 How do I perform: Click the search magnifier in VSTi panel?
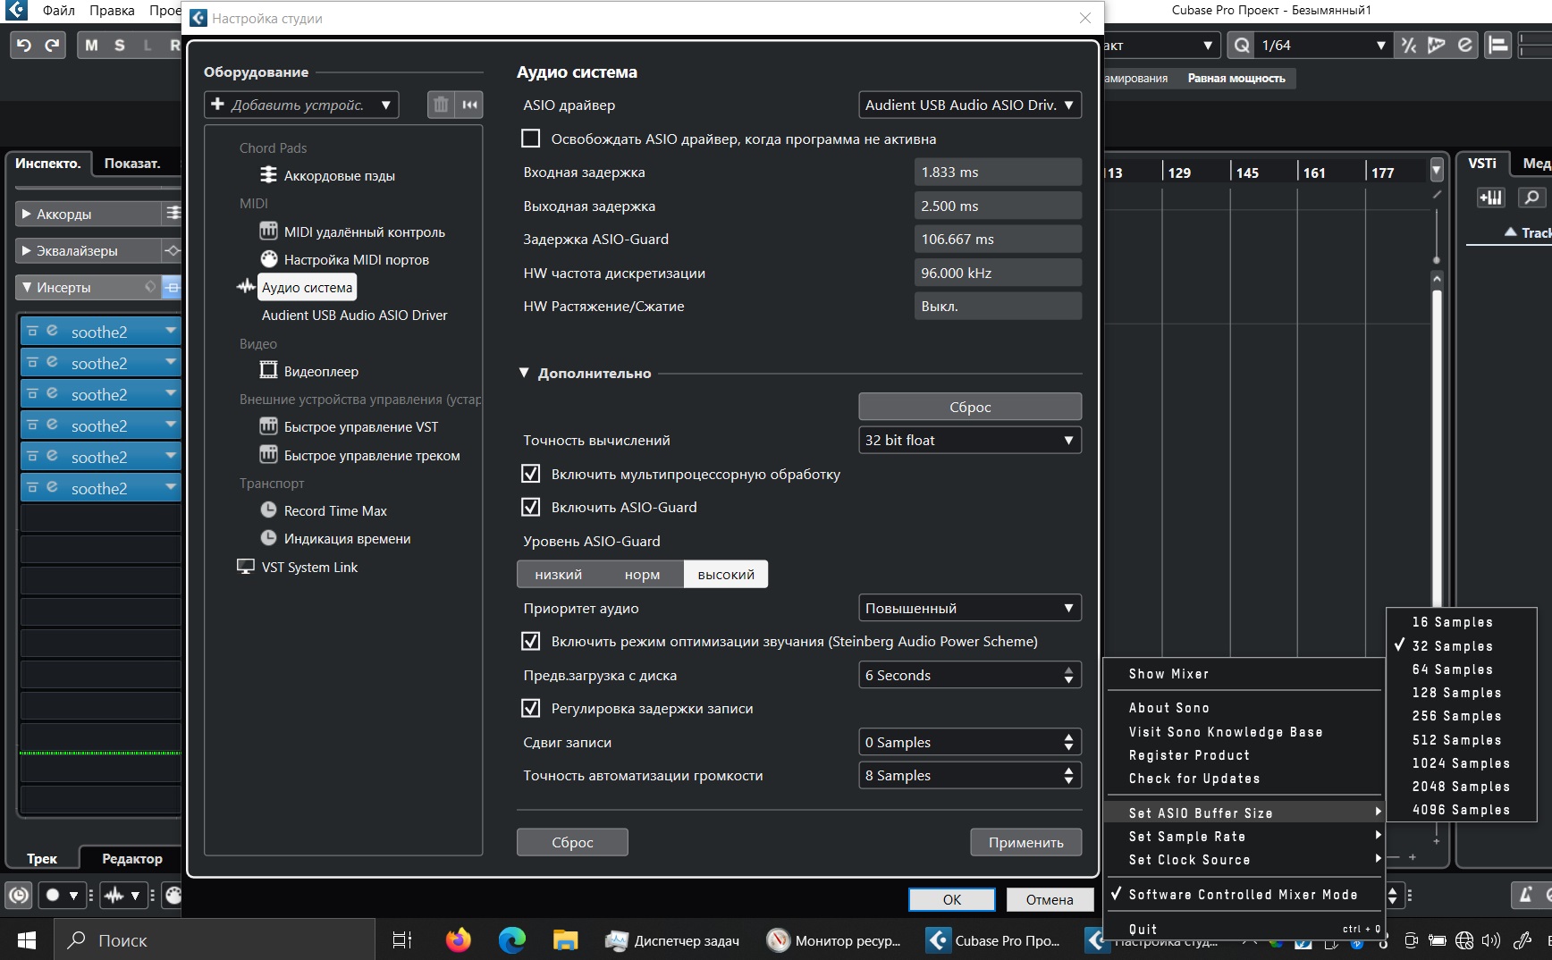point(1531,198)
